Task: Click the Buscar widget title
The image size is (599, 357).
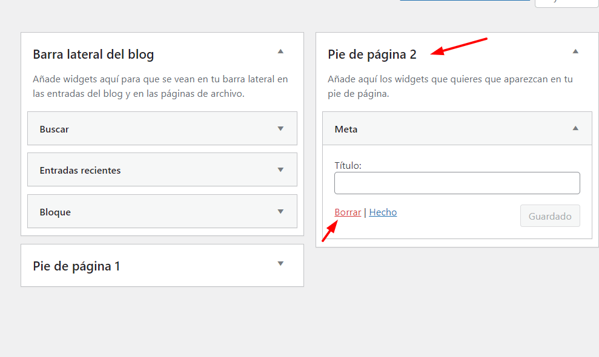Action: [x=55, y=129]
